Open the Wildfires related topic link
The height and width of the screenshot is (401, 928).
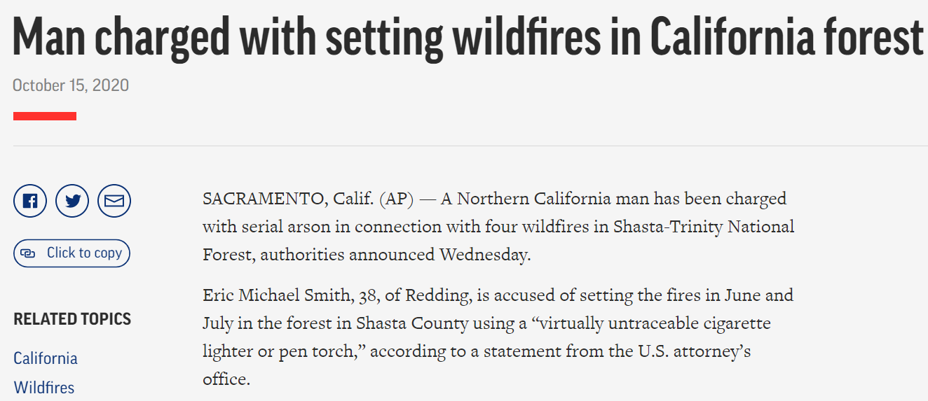coord(43,388)
